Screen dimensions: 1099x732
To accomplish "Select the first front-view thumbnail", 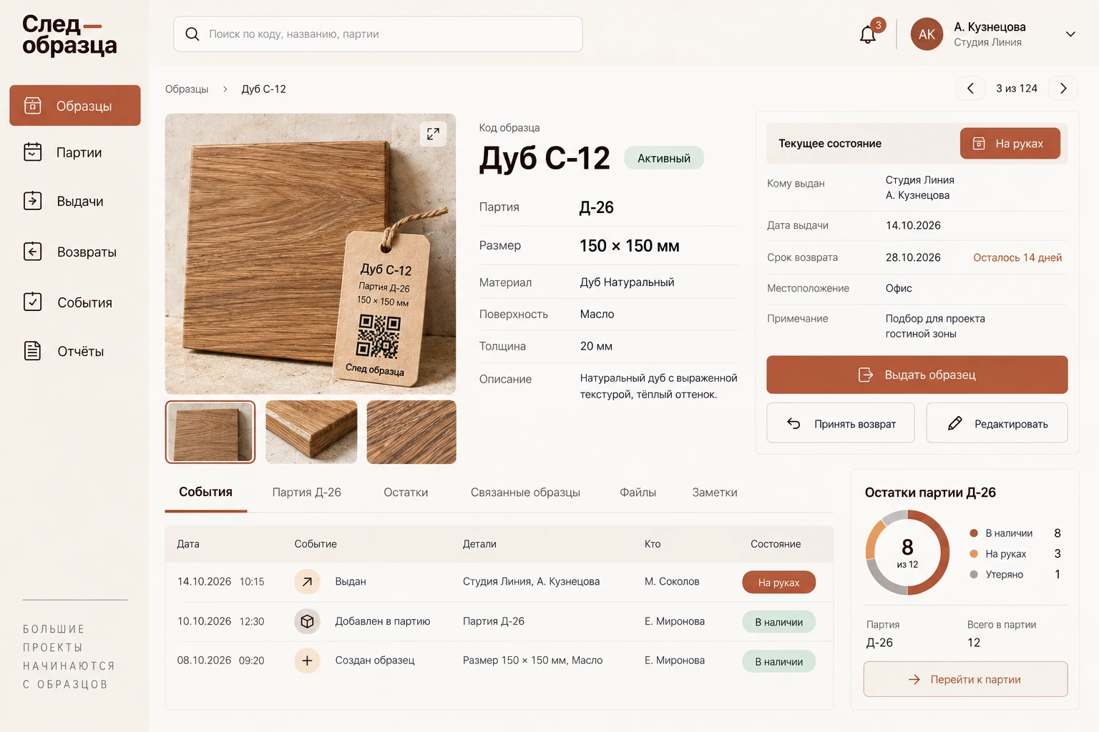I will [x=210, y=432].
